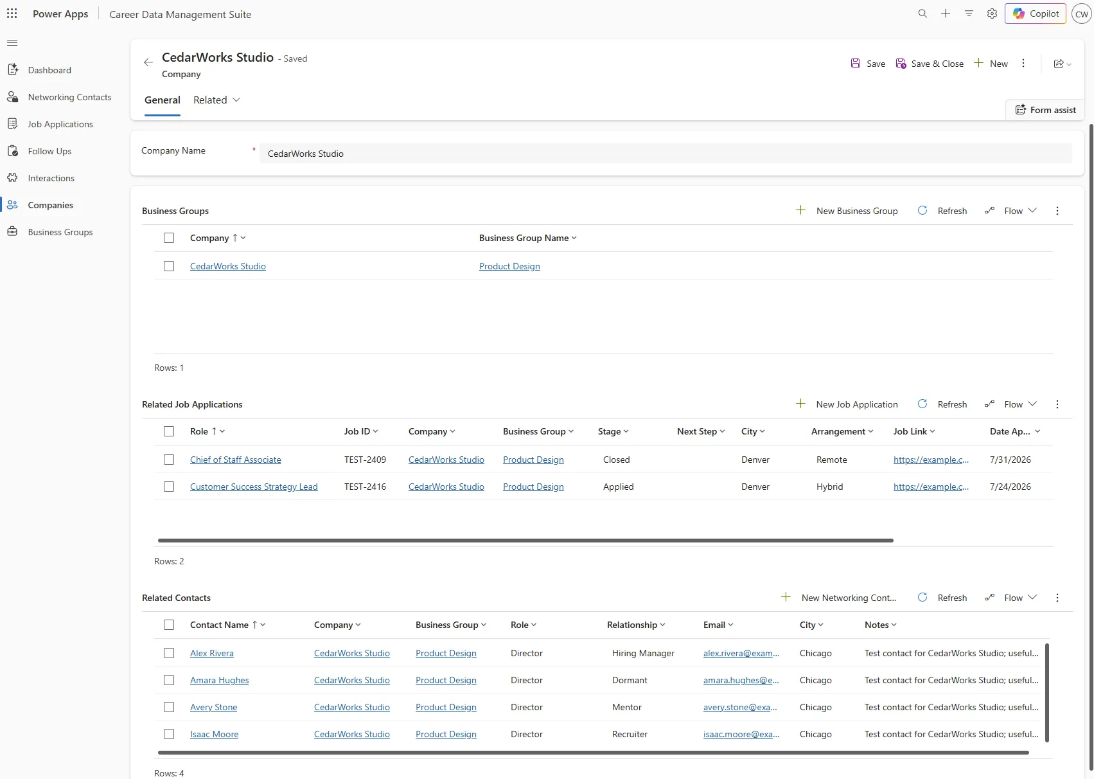Click the search magnifier icon in header
The height and width of the screenshot is (779, 1094).
pos(922,13)
